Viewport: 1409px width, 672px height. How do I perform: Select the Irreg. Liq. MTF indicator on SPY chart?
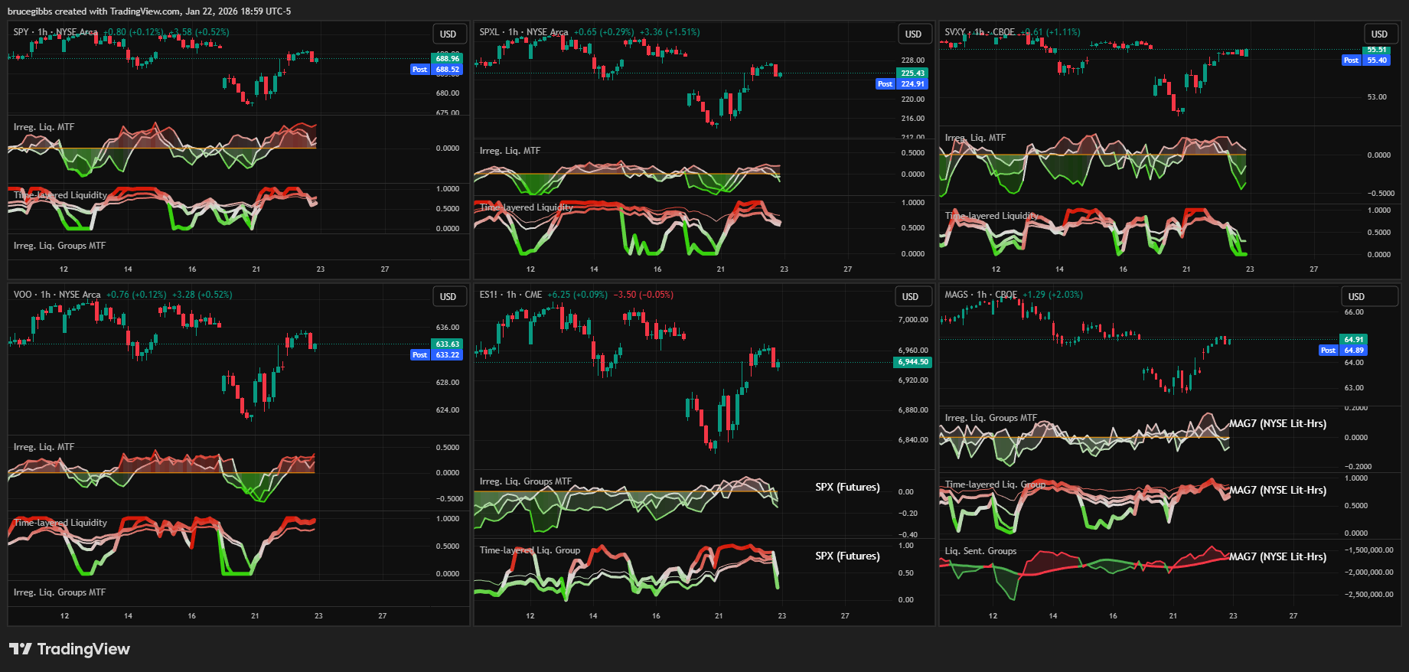[x=44, y=127]
